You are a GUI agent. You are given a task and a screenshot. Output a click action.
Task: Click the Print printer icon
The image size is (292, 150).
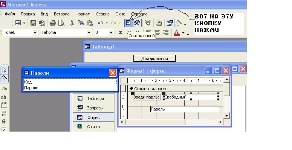click(x=52, y=23)
